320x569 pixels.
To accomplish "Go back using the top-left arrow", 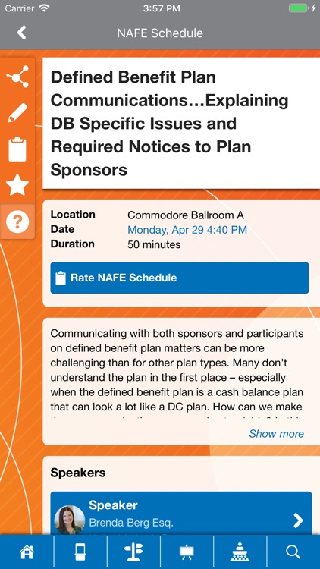I will [x=22, y=33].
